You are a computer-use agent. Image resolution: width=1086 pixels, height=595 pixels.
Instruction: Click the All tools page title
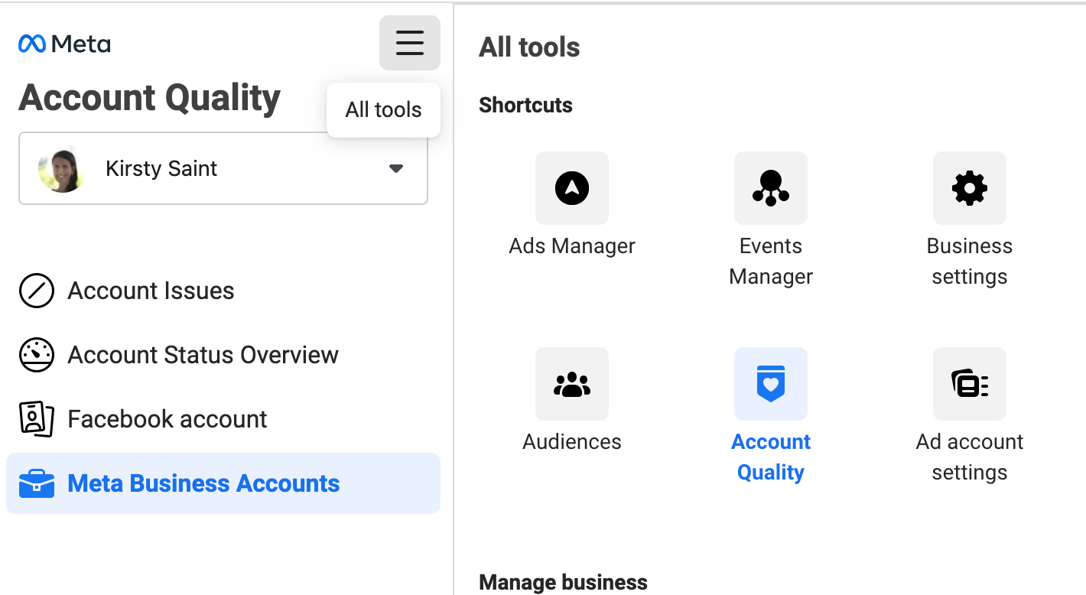pyautogui.click(x=529, y=47)
